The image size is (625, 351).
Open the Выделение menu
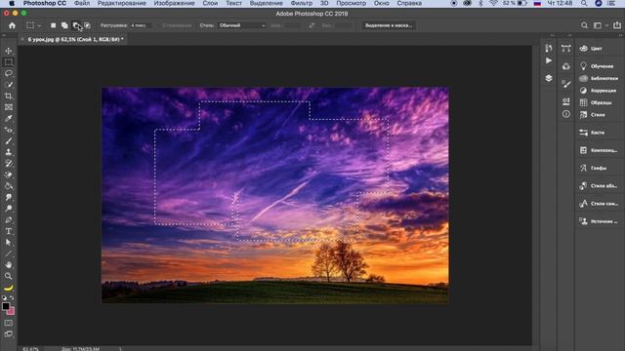tap(267, 3)
